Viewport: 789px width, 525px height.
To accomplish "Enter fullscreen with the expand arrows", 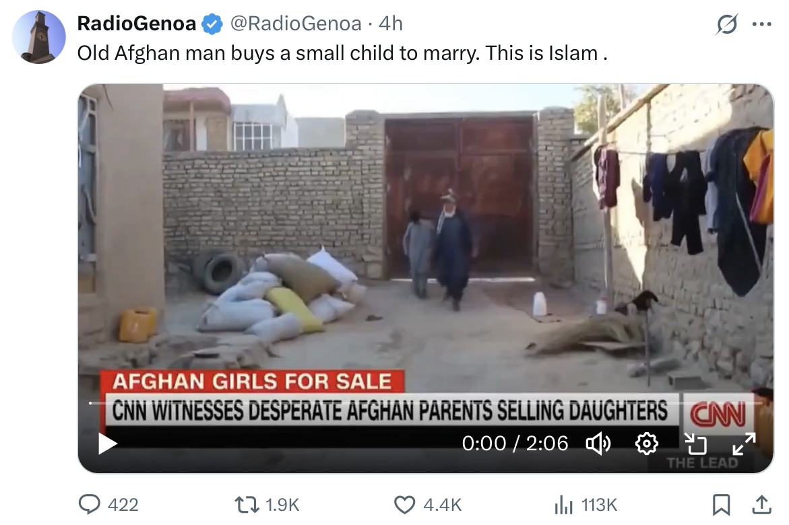I will pos(744,444).
